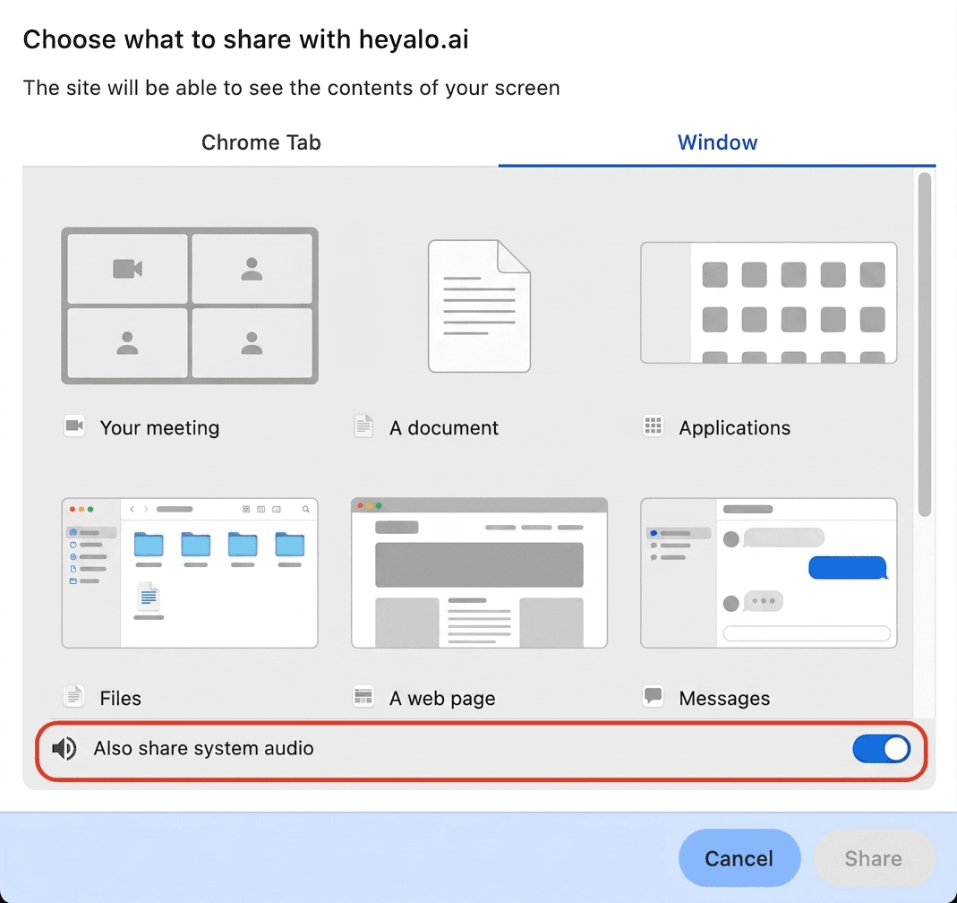The image size is (957, 903).
Task: Click the page icon beside A document
Action: pyautogui.click(x=363, y=426)
